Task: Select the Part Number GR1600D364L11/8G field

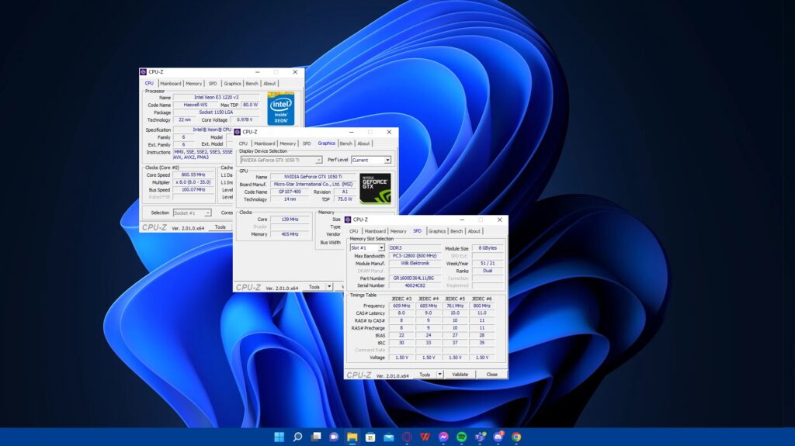Action: click(414, 278)
